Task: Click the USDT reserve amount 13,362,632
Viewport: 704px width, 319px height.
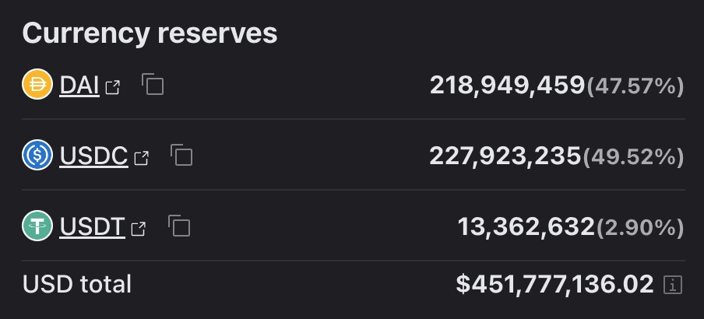Action: [x=526, y=227]
